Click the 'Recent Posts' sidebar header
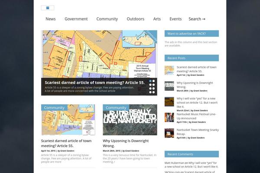The height and width of the screenshot is (173, 260). coord(192,58)
